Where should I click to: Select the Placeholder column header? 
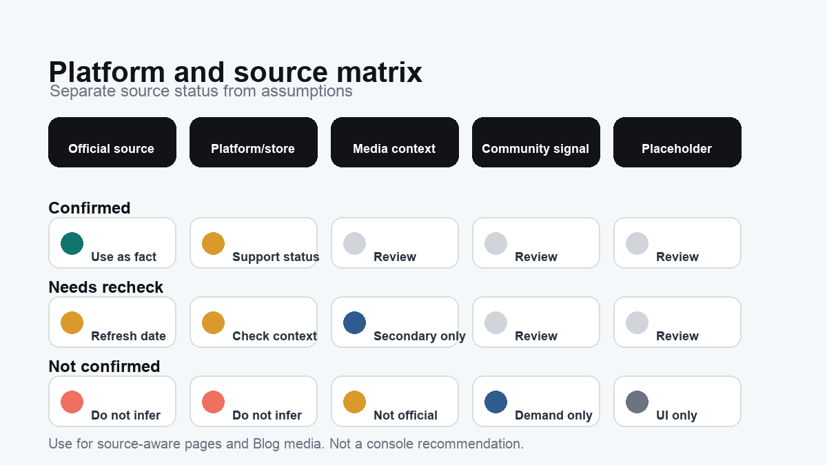(677, 142)
